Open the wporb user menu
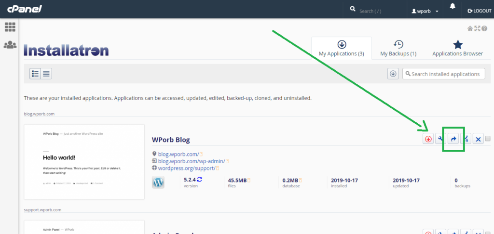Screen dimensions: 494x234 [425, 11]
